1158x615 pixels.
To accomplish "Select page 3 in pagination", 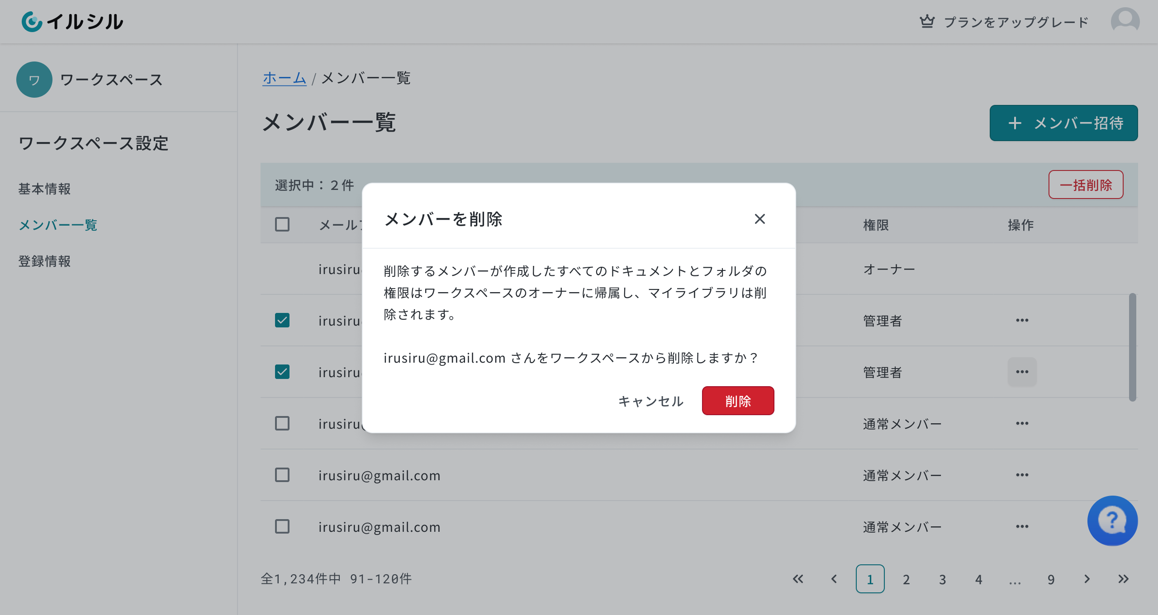I will [x=943, y=579].
